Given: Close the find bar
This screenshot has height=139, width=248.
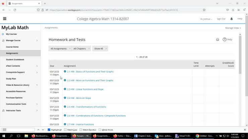Looking at the screenshot, I should tap(245, 130).
